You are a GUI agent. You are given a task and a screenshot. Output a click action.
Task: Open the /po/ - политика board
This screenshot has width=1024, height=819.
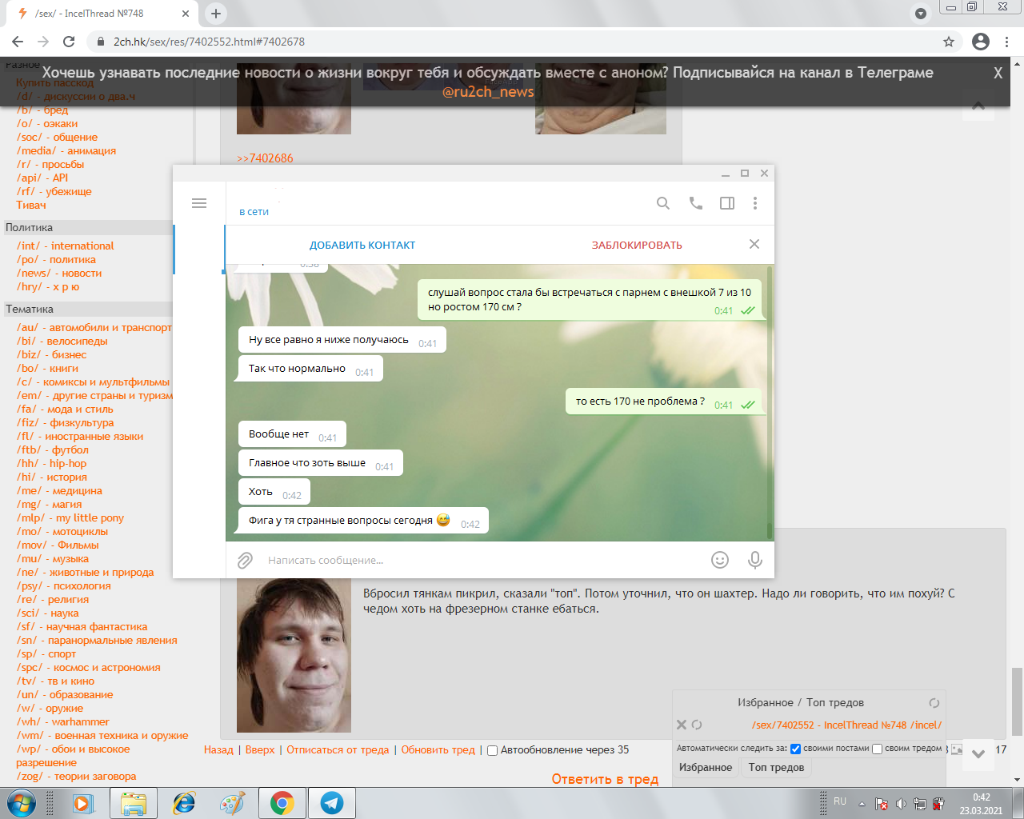coord(56,260)
